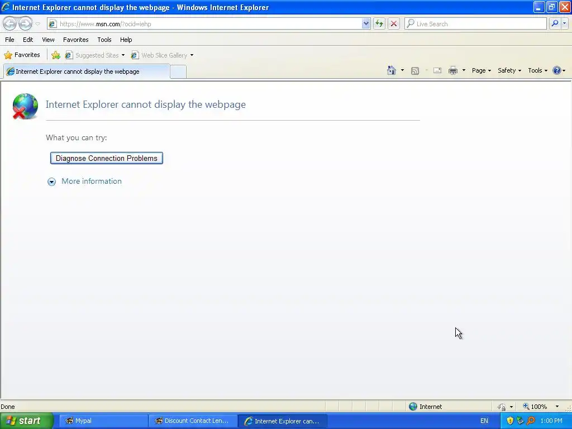
Task: Open the View menu
Action: 48,40
